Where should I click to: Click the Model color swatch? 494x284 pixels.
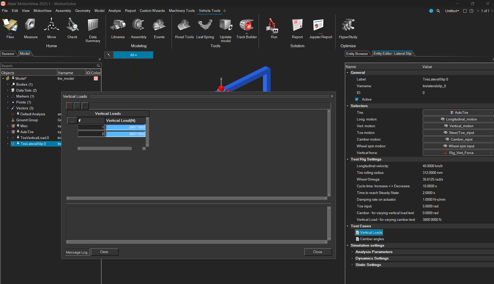[x=96, y=78]
